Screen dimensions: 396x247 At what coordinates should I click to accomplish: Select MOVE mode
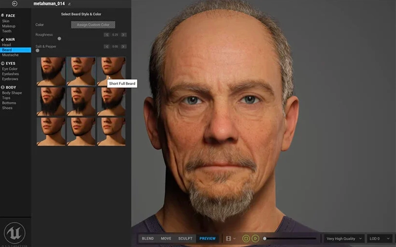tap(166, 239)
